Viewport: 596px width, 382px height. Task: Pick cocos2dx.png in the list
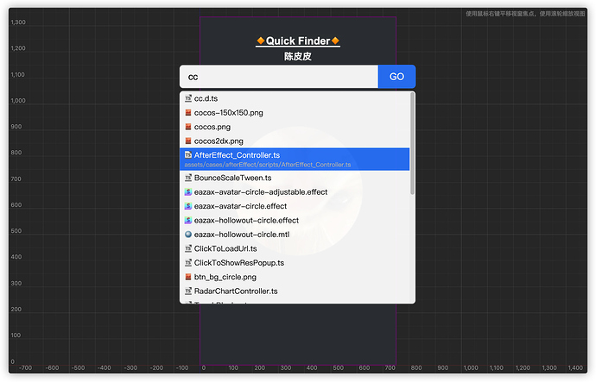(295, 141)
